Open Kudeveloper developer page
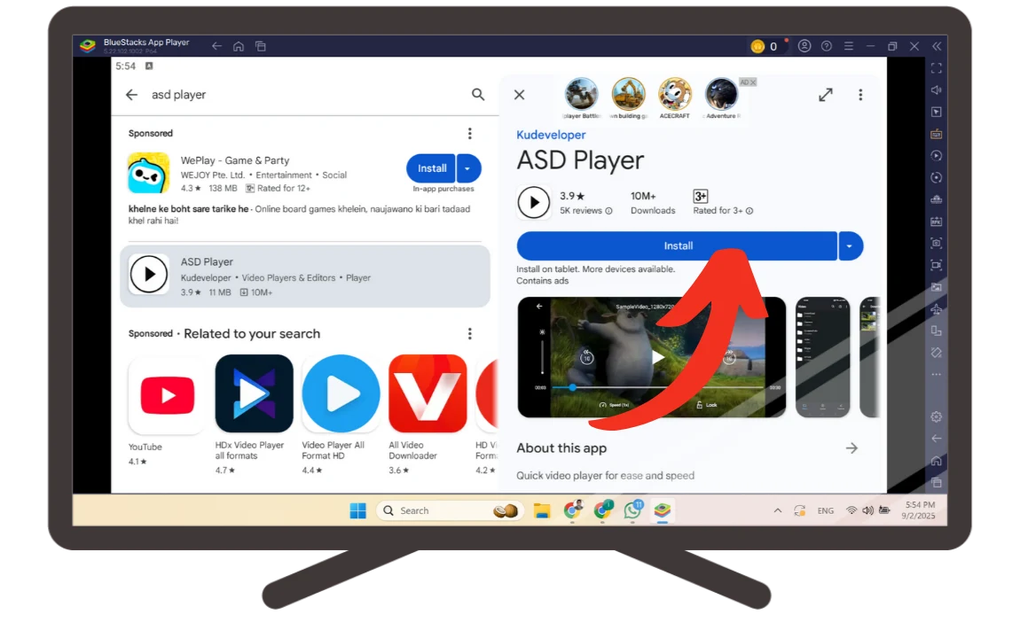This screenshot has width=1020, height=638. click(551, 135)
